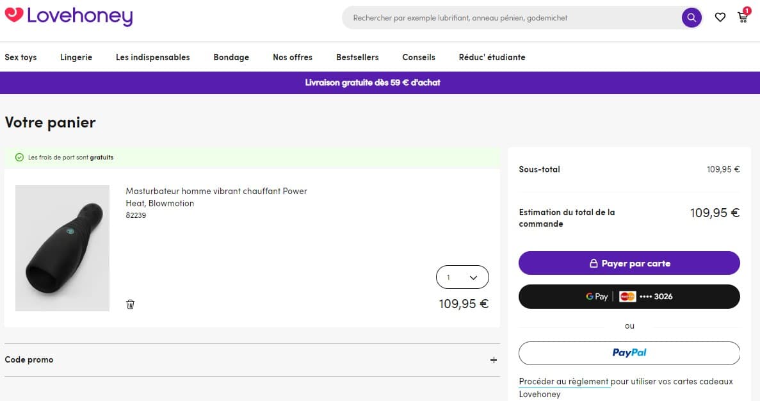This screenshot has width=760, height=401.
Task: Open the Blowmotion product thumbnail image
Action: click(x=62, y=248)
